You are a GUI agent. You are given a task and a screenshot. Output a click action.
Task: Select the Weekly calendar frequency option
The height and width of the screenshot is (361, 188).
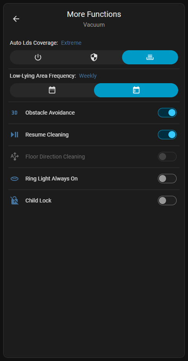coord(136,90)
